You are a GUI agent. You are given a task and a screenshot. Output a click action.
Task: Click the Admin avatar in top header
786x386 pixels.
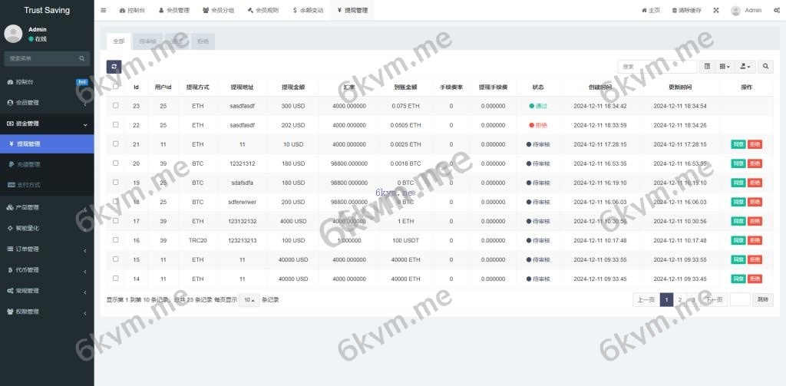click(735, 11)
